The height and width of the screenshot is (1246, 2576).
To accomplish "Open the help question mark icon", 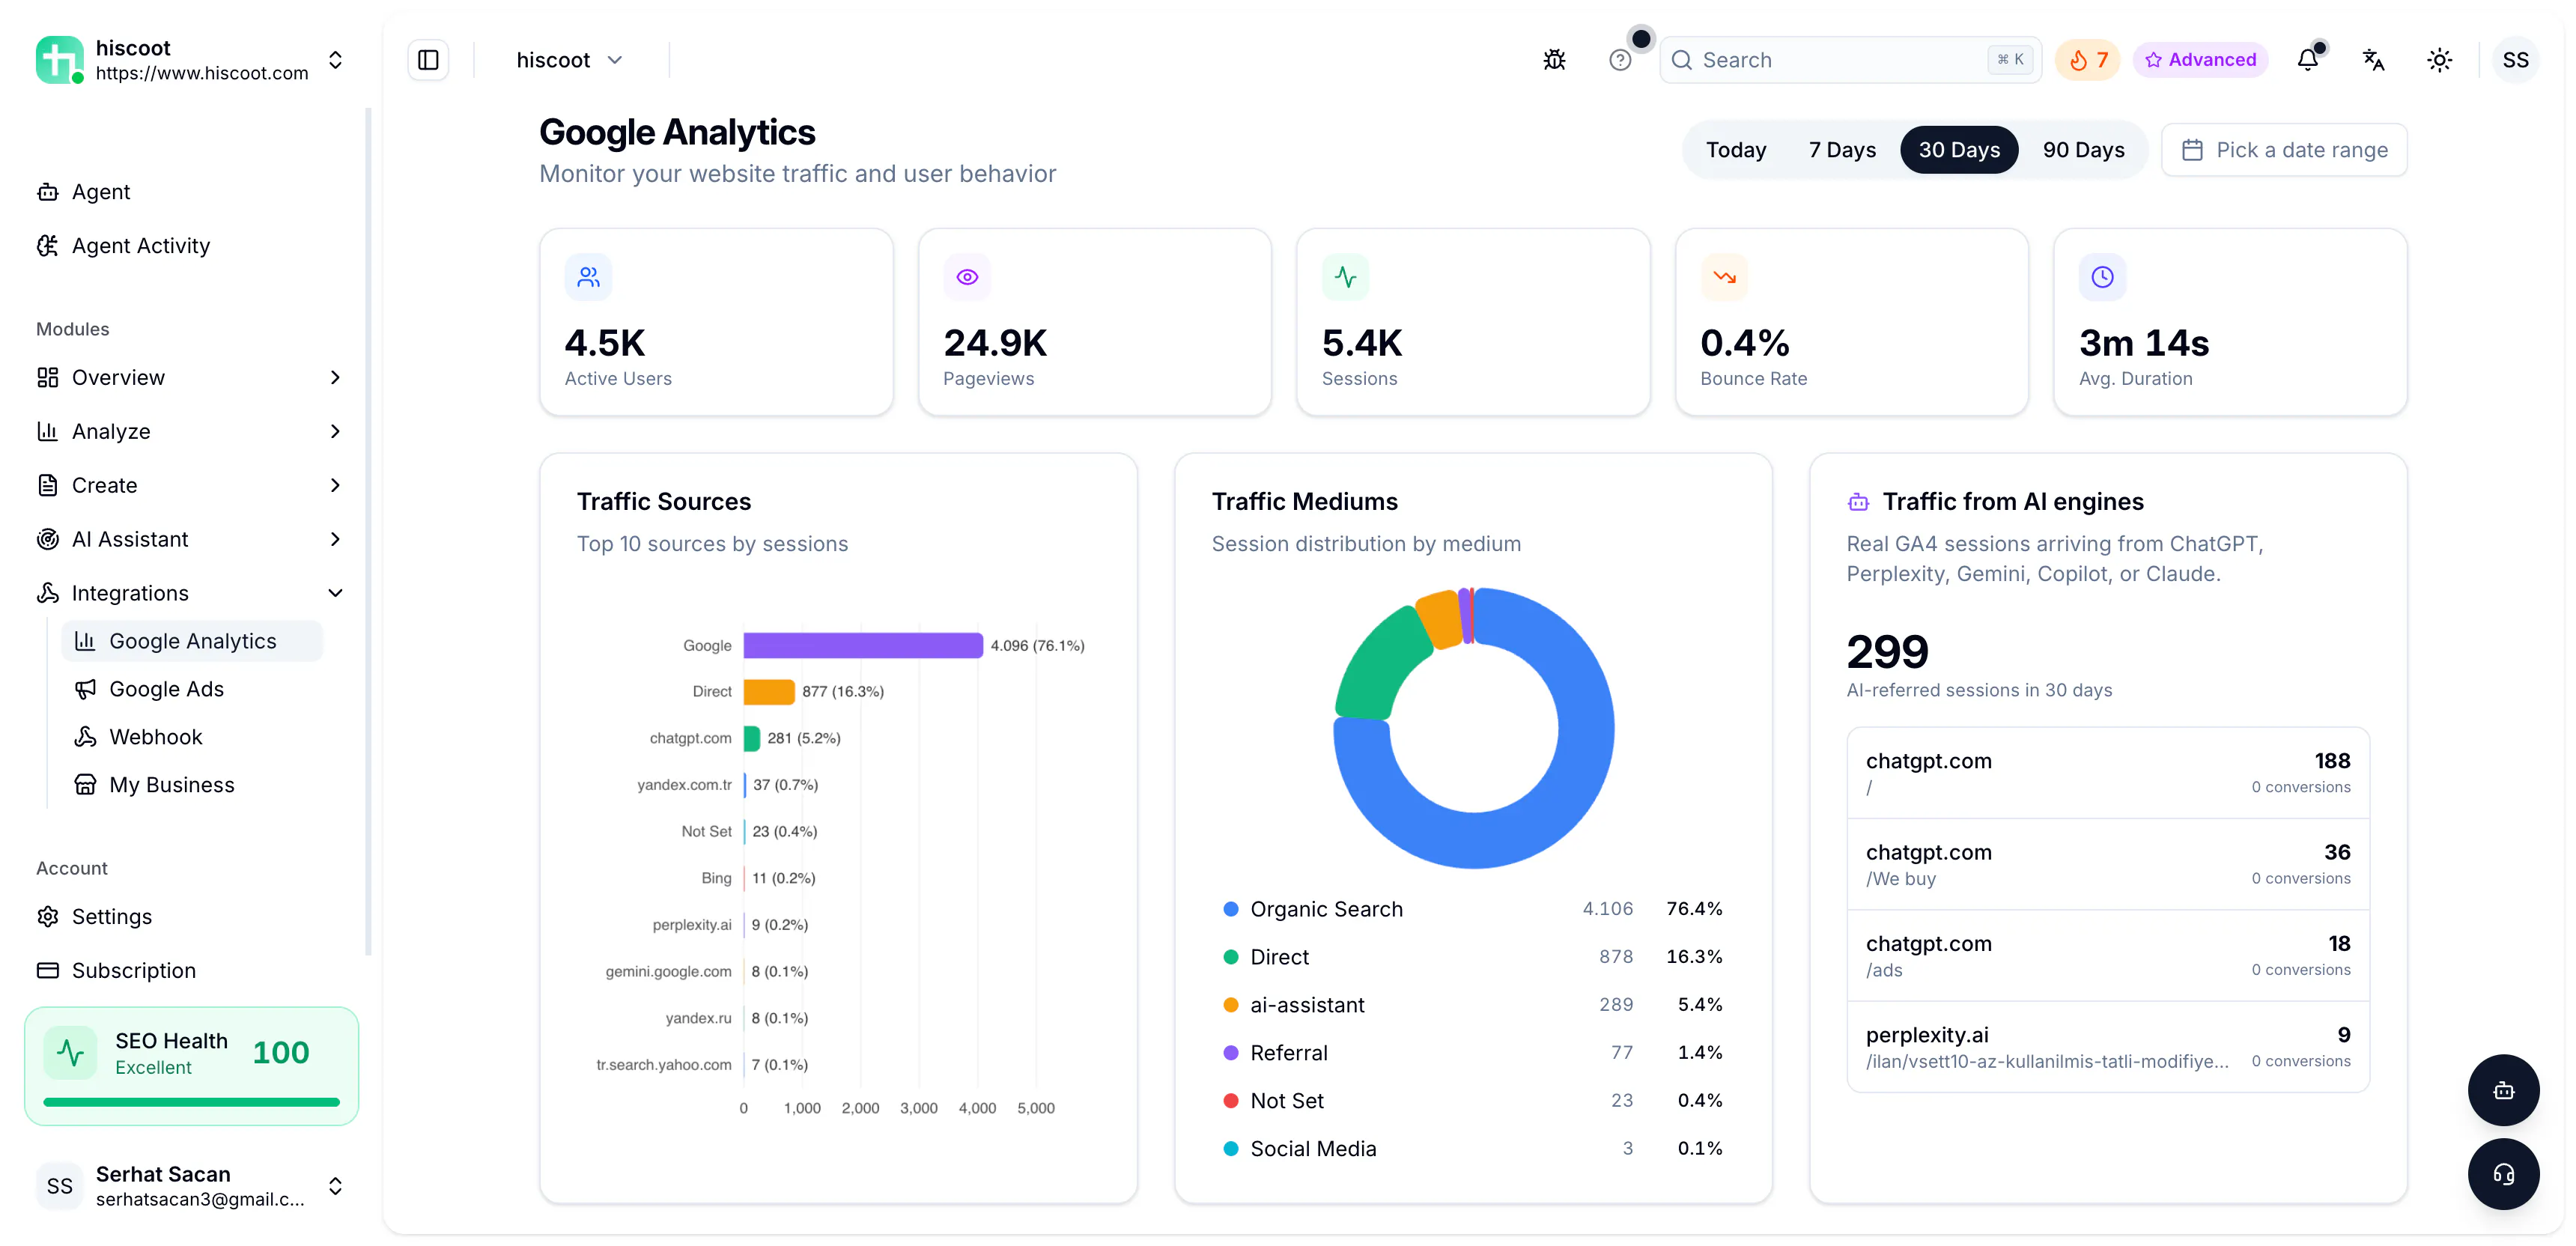I will tap(1620, 60).
